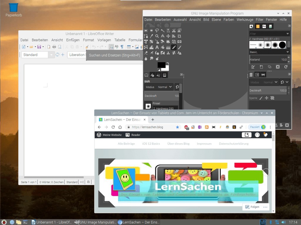Choose the Zoom magnifier tool in GIMP
301x225 pixels.
click(x=157, y=36)
